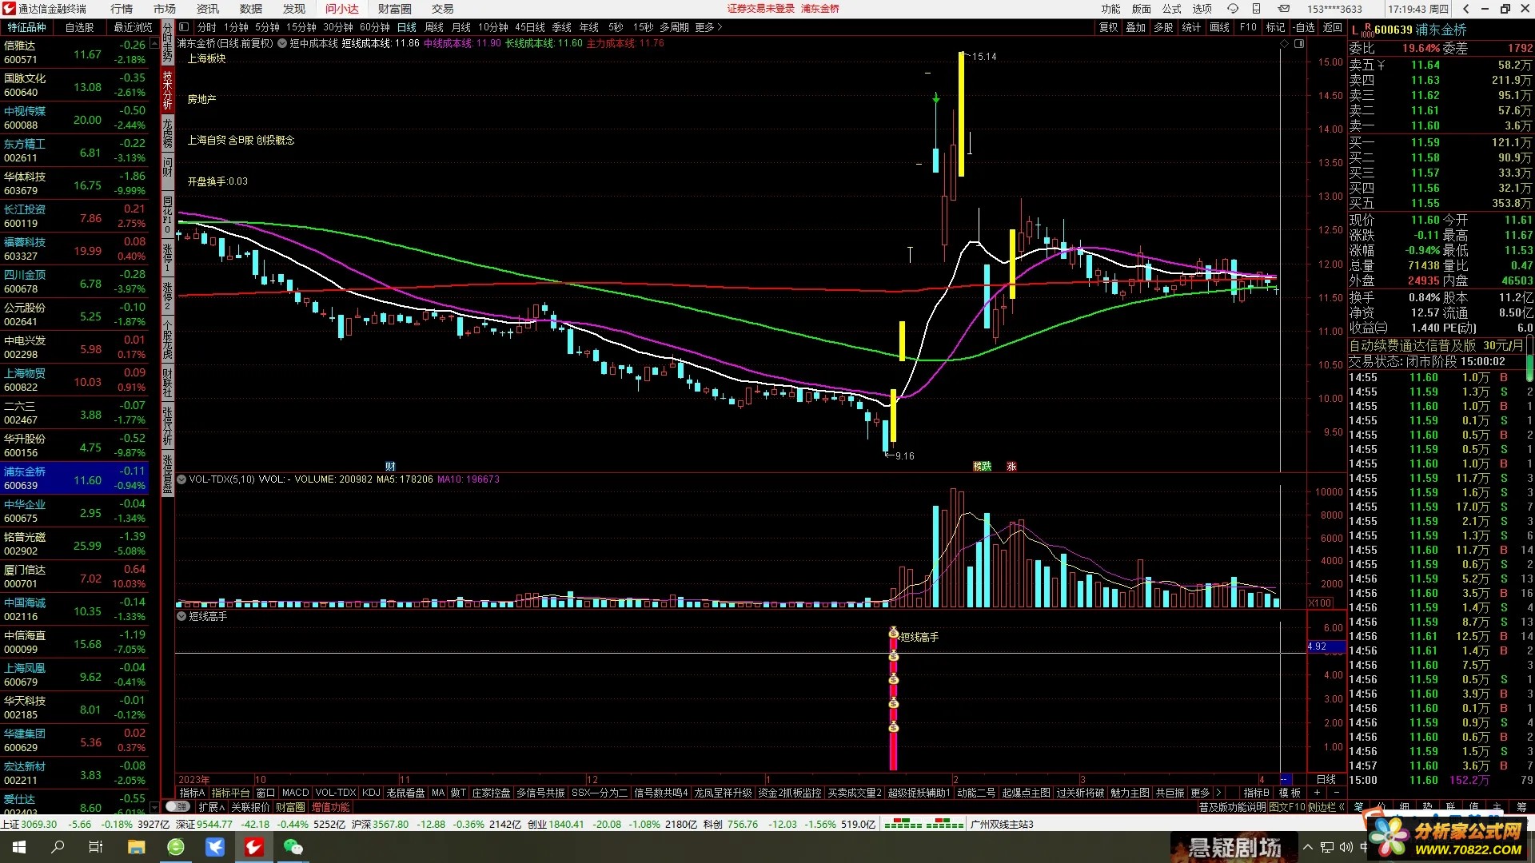The image size is (1535, 863).
Task: Toggle the 统计 statistics option
Action: (1191, 27)
